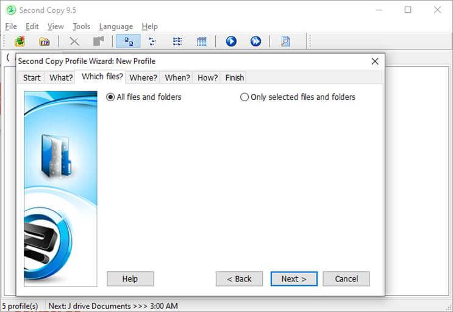
Task: Proceed with the Next > button
Action: pyautogui.click(x=294, y=279)
